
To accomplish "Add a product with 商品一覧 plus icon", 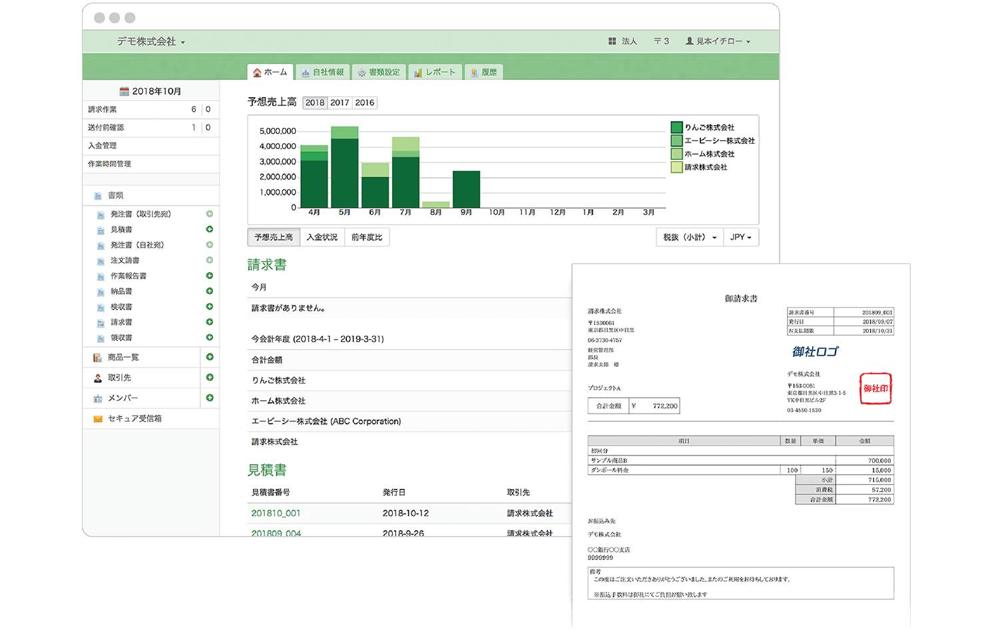I will tap(210, 357).
